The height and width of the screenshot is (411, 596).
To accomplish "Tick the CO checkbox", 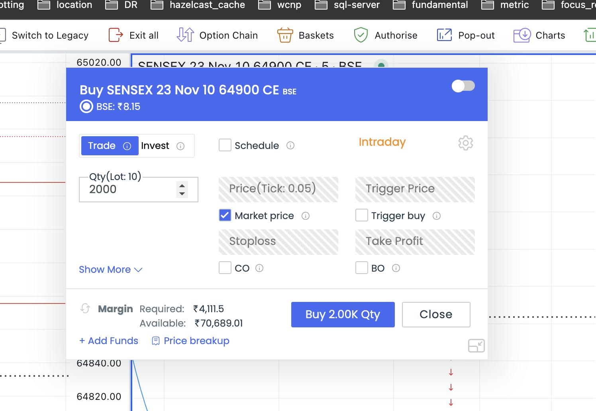I will point(225,268).
